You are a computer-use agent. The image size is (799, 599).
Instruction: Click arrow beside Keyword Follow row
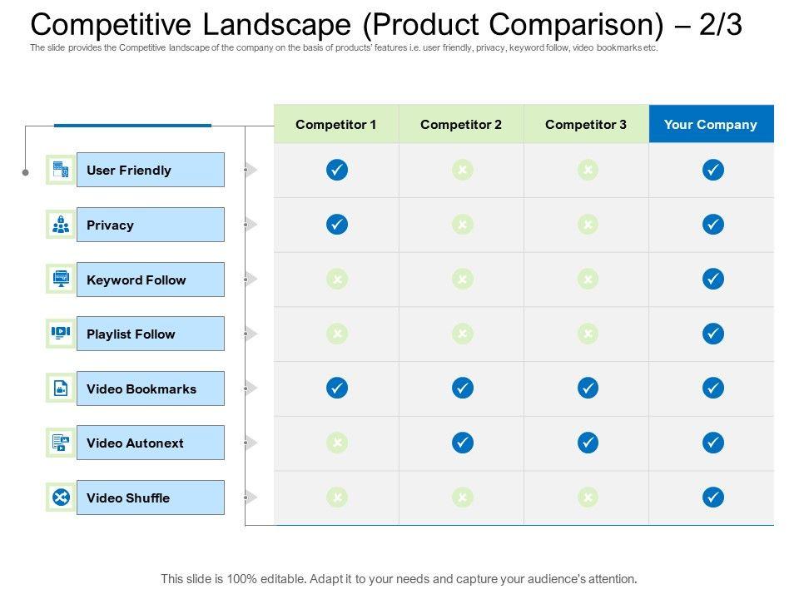(251, 280)
